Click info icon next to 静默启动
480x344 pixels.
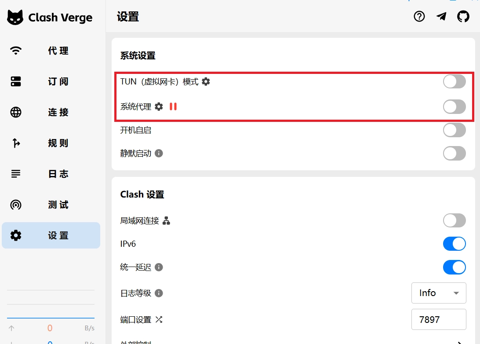coord(159,153)
